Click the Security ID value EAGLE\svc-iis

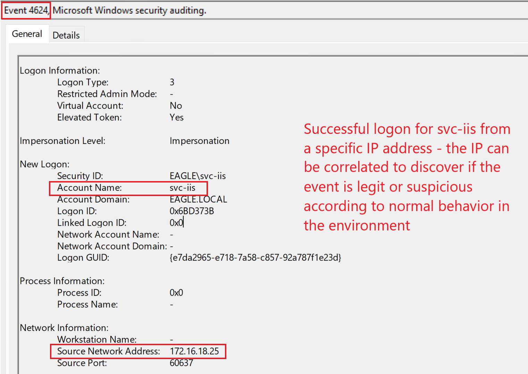pos(198,176)
